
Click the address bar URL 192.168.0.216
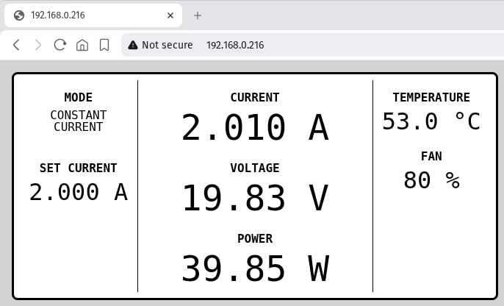235,45
